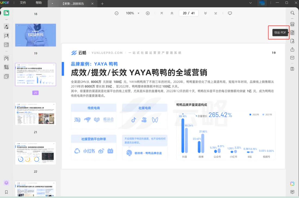Run OCR text recognition icon

(292, 24)
